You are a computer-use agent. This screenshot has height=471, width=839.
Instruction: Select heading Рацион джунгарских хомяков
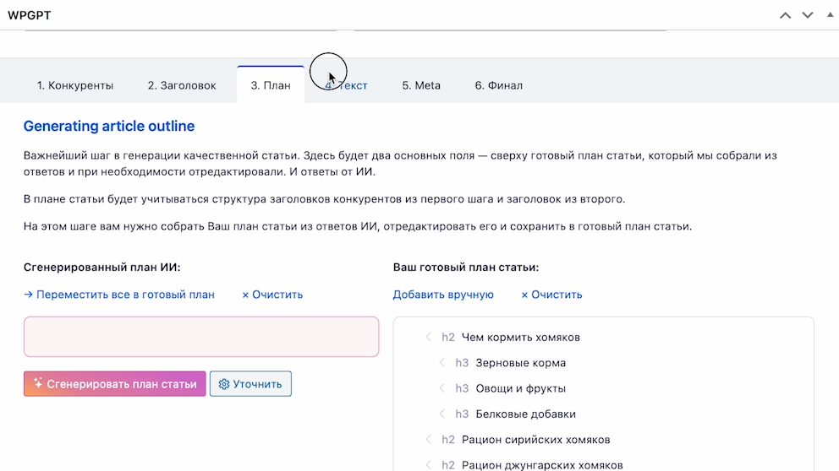(x=542, y=465)
